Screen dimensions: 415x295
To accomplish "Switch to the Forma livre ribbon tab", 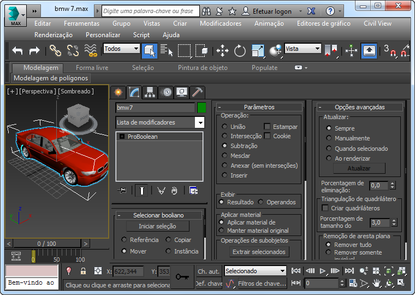I will (x=92, y=68).
